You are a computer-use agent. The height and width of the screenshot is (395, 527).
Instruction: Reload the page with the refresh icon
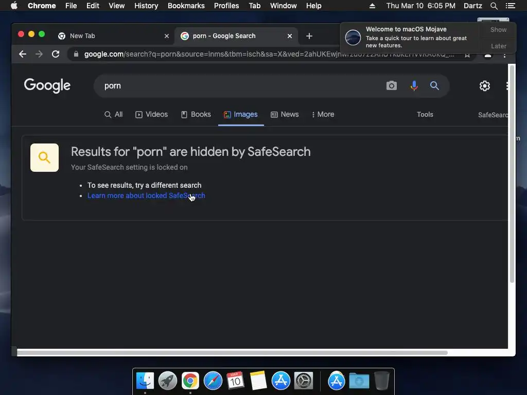(x=56, y=54)
